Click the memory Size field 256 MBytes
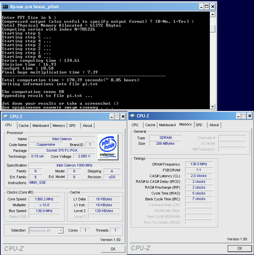 coord(165,143)
